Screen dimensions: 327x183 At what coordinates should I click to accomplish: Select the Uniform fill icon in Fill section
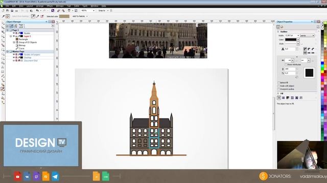tap(284, 98)
